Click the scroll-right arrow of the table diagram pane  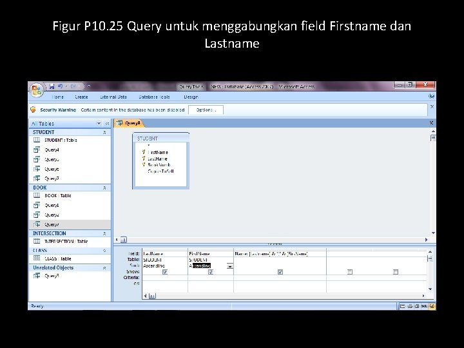pyautogui.click(x=426, y=240)
